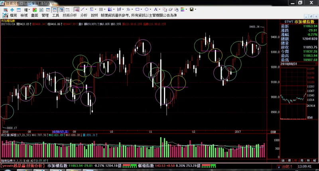Switch to the 價 tab
Viewport: 319px width, 171px height.
[289, 161]
